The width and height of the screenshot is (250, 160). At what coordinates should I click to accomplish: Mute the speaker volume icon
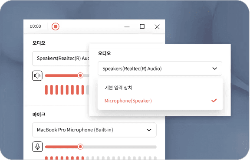tap(37, 76)
